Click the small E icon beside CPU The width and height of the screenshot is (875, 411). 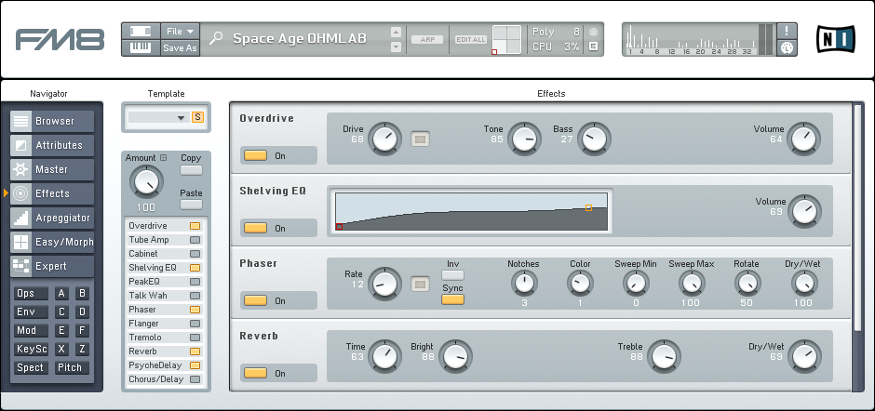click(x=593, y=46)
